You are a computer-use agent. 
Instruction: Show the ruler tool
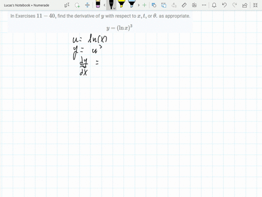click(x=184, y=5)
